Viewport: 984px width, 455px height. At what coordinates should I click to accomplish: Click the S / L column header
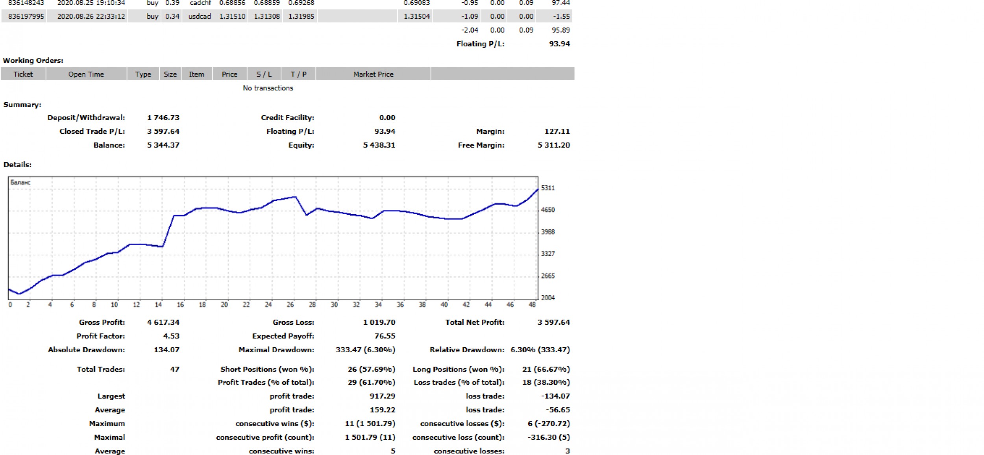pos(264,74)
